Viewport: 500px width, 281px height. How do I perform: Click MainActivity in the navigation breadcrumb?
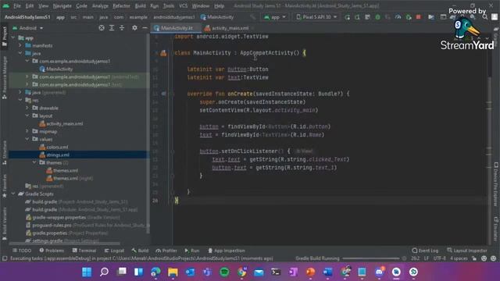coord(217,17)
